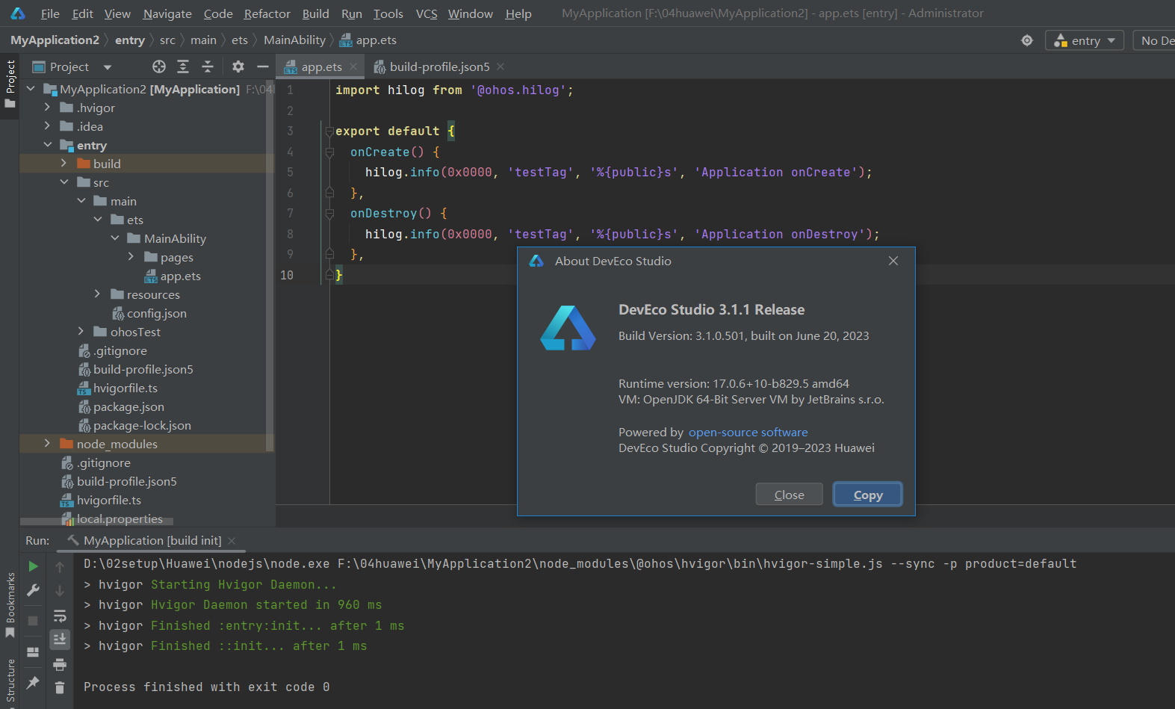Viewport: 1175px width, 709px height.
Task: Click the layout restore icon in Run panel
Action: pyautogui.click(x=33, y=652)
